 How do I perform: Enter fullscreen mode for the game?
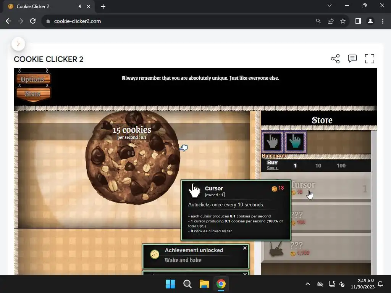click(369, 59)
